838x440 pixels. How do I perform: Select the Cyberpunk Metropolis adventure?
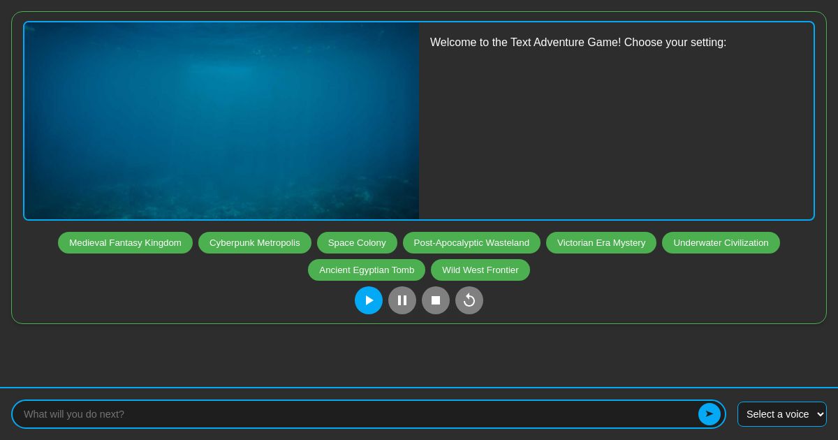click(255, 242)
